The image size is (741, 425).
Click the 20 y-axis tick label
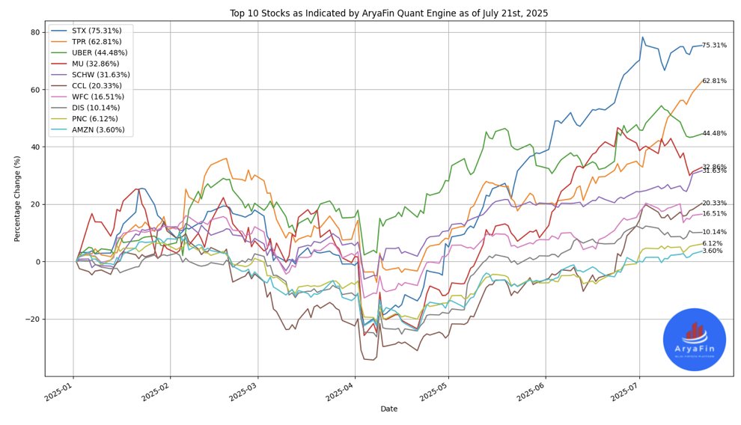[37, 204]
